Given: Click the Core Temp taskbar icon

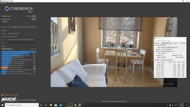Looking at the screenshot, I should coord(80,105).
